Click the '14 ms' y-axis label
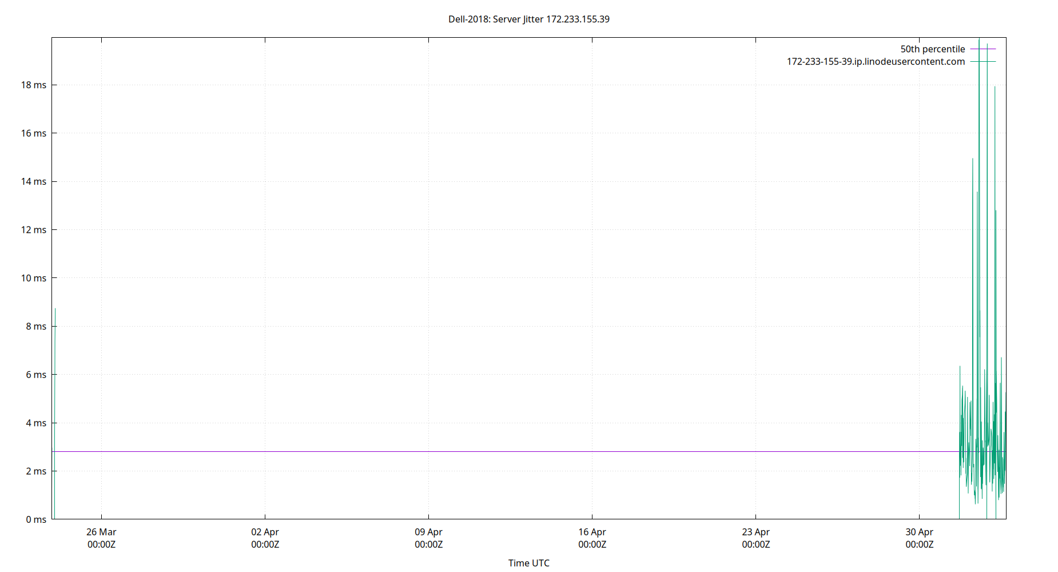The image size is (1058, 572). [34, 181]
